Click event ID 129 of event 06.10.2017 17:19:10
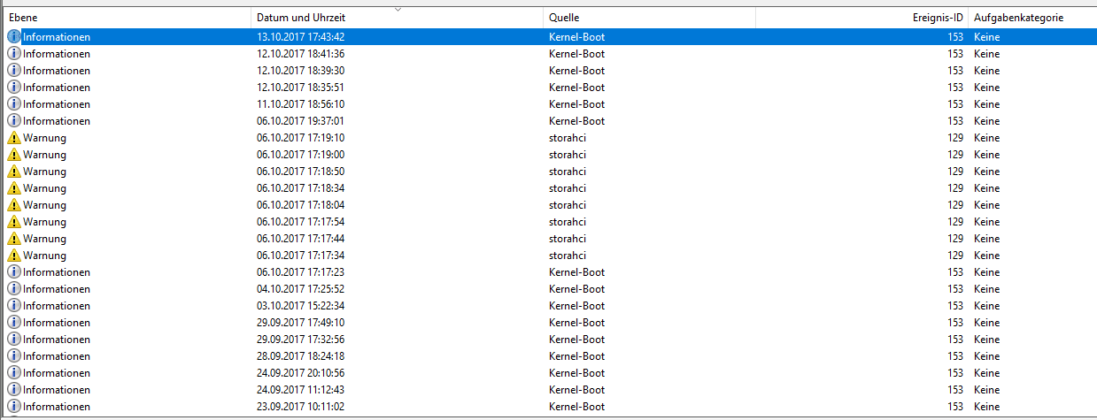This screenshot has height=420, width=1097. click(x=955, y=138)
